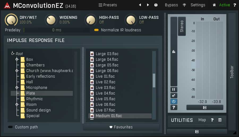This screenshot has width=239, height=137.
Task: Click the Predelay 0 ms field
Action: 57,30
